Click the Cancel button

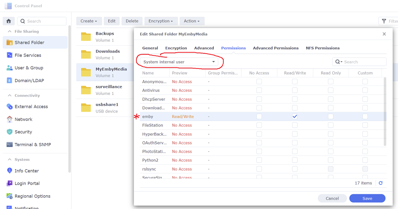(x=332, y=198)
